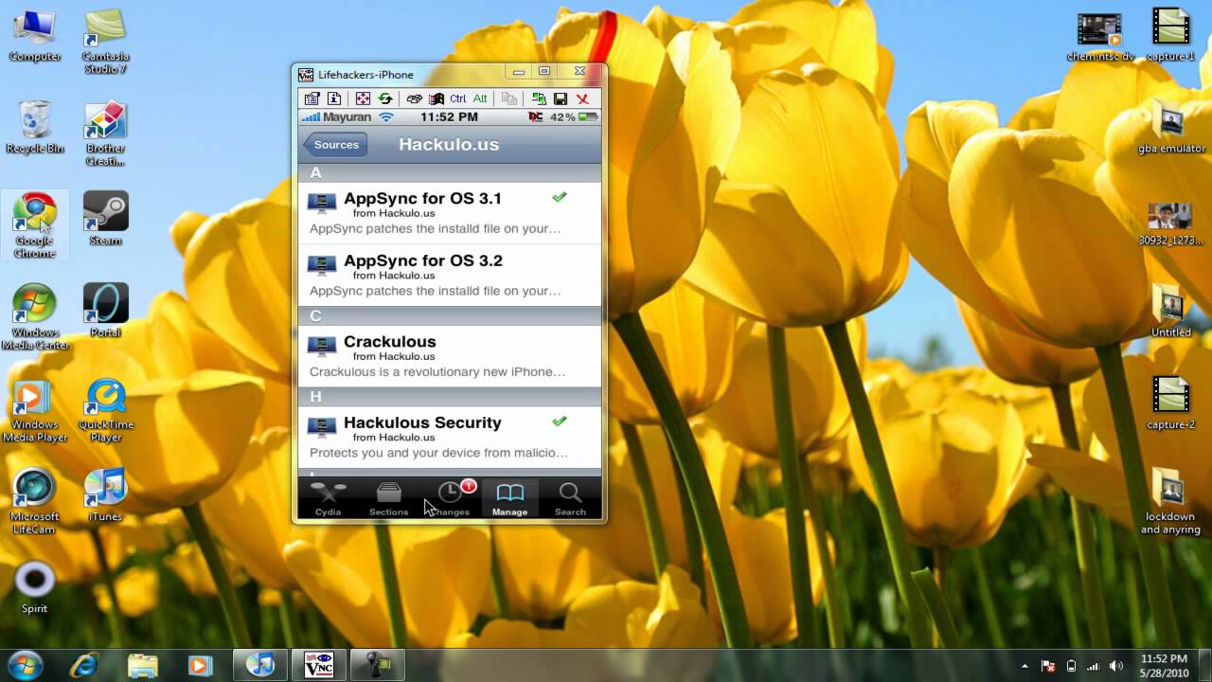Open lockdown and anyring folder
1212x682 pixels.
point(1171,502)
